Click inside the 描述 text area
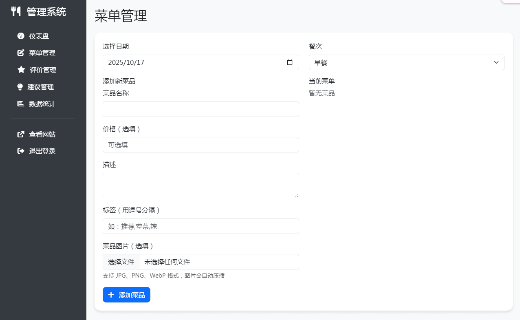The width and height of the screenshot is (520, 320). [x=201, y=185]
